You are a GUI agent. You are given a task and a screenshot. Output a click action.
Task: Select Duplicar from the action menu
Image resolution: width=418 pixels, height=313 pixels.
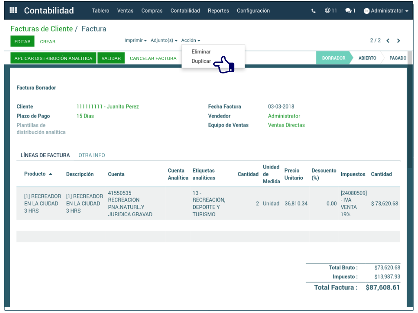pos(201,61)
